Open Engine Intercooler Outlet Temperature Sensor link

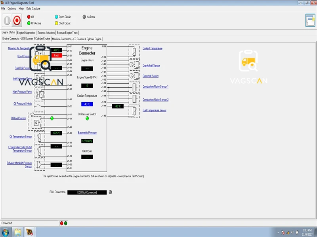click(x=20, y=149)
